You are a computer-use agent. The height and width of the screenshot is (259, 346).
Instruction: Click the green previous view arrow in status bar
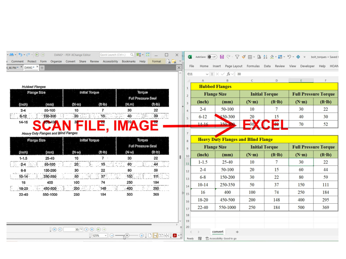(x=98, y=230)
